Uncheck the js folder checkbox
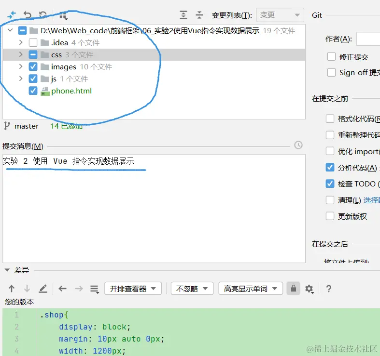380x356 pixels. tap(33, 79)
